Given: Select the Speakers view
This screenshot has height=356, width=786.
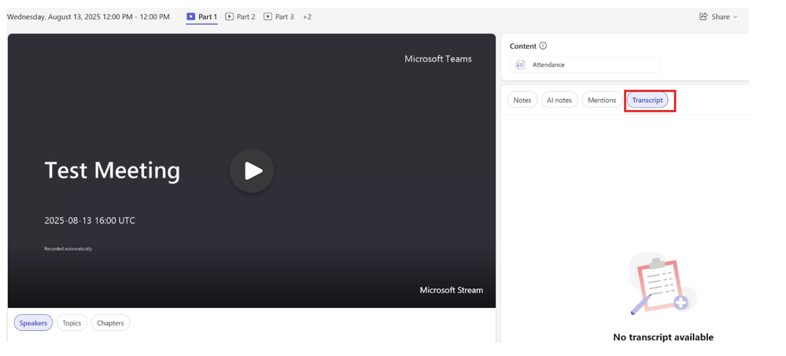Looking at the screenshot, I should click(x=33, y=323).
